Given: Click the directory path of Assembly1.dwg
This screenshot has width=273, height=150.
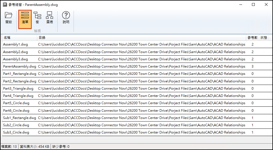Looking at the screenshot, I should (x=142, y=44).
